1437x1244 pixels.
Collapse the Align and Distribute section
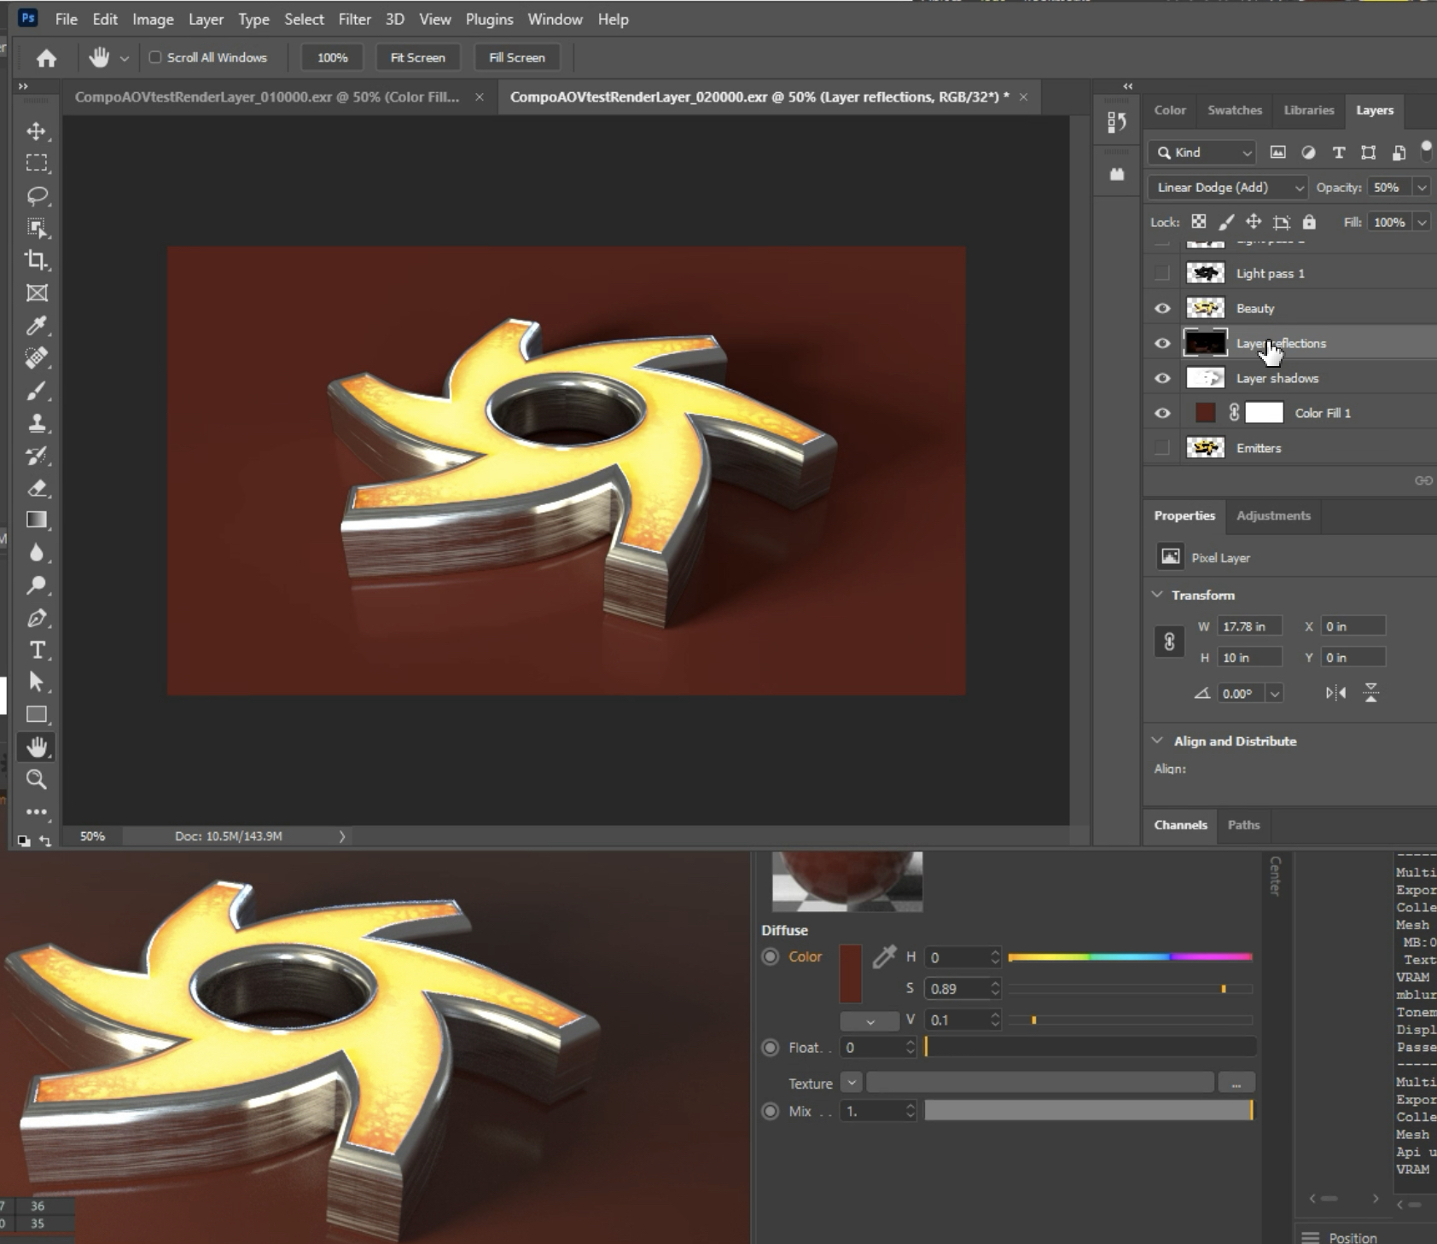tap(1157, 741)
